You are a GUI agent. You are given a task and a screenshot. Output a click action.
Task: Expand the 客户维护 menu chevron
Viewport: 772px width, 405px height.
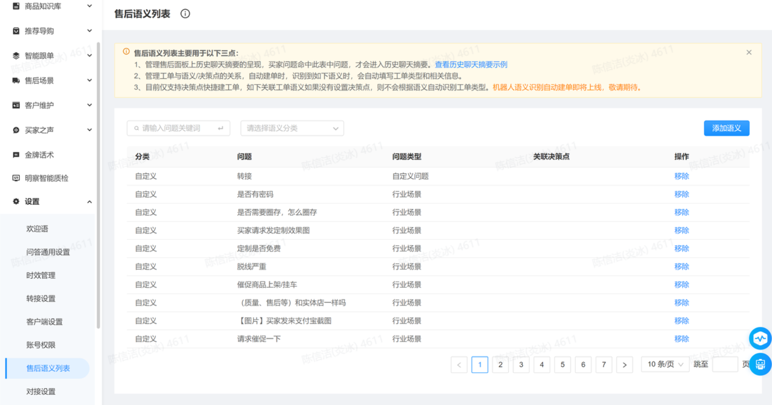pyautogui.click(x=89, y=105)
